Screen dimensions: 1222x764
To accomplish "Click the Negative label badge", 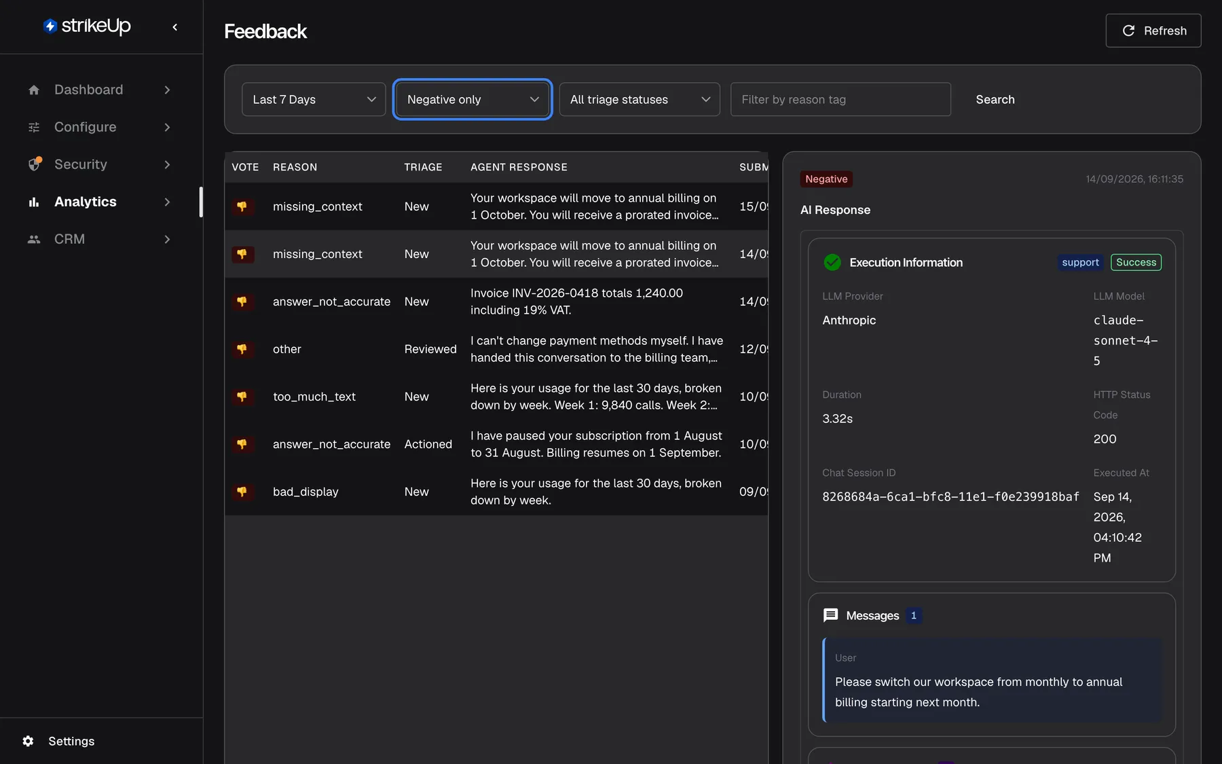I will [x=826, y=179].
